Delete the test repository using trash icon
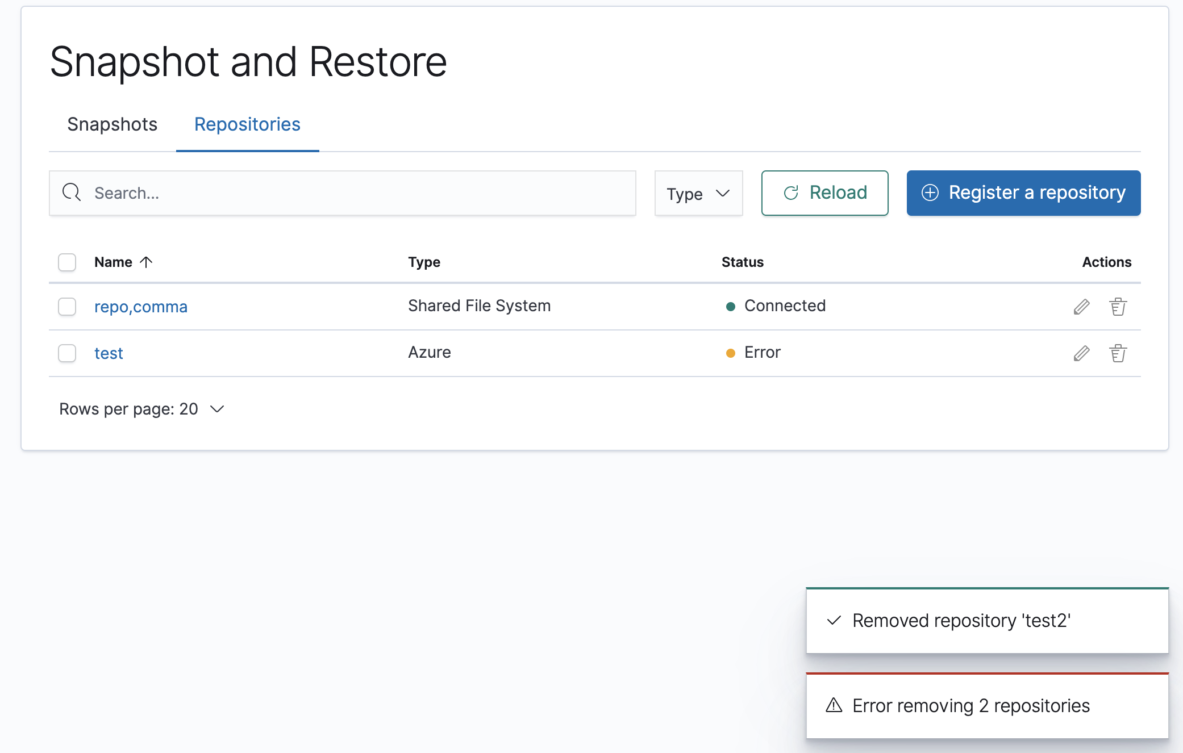Viewport: 1183px width, 753px height. (x=1118, y=353)
